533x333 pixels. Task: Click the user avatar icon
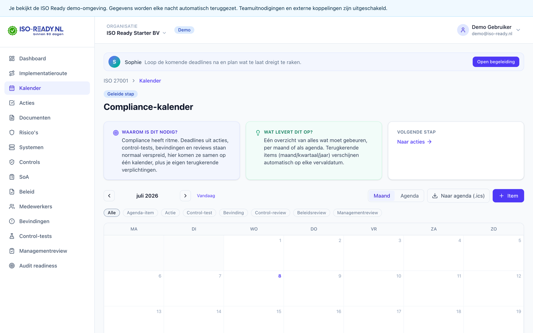pos(463,30)
